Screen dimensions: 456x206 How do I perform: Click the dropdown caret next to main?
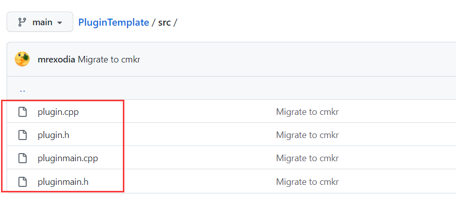59,23
